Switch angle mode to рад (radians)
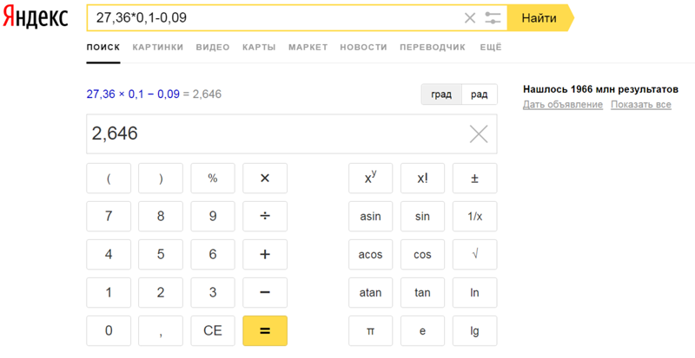This screenshot has width=695, height=358. [480, 94]
